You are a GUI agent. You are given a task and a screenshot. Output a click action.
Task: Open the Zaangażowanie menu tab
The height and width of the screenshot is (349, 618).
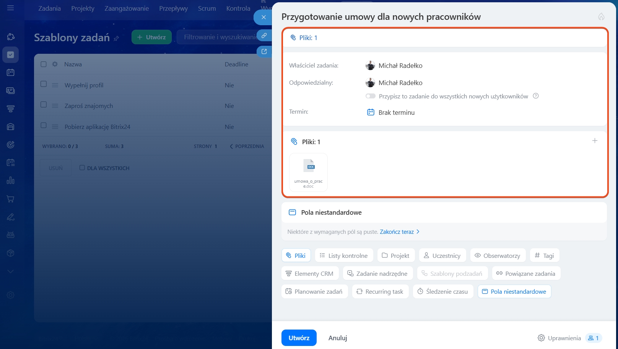click(x=127, y=8)
